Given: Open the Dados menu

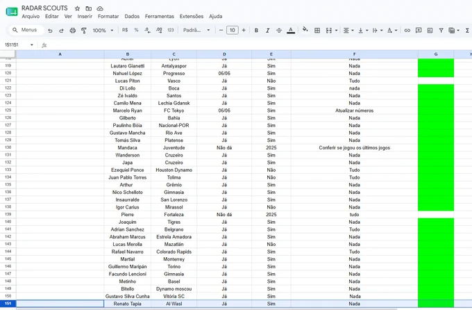Looking at the screenshot, I should tap(132, 16).
